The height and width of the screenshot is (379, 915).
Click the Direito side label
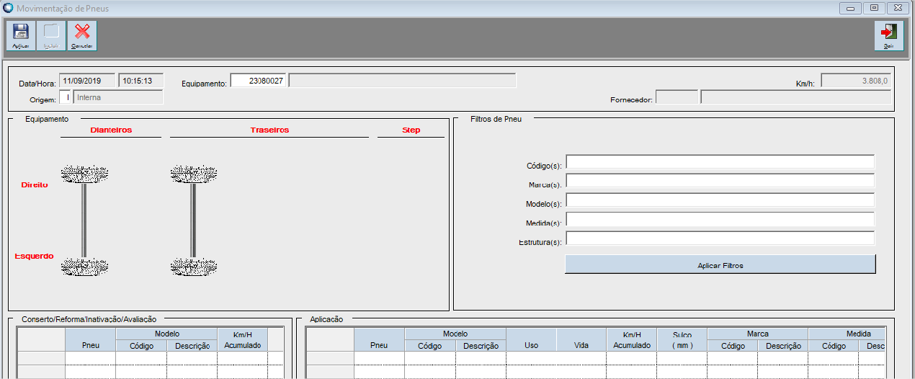click(x=35, y=185)
